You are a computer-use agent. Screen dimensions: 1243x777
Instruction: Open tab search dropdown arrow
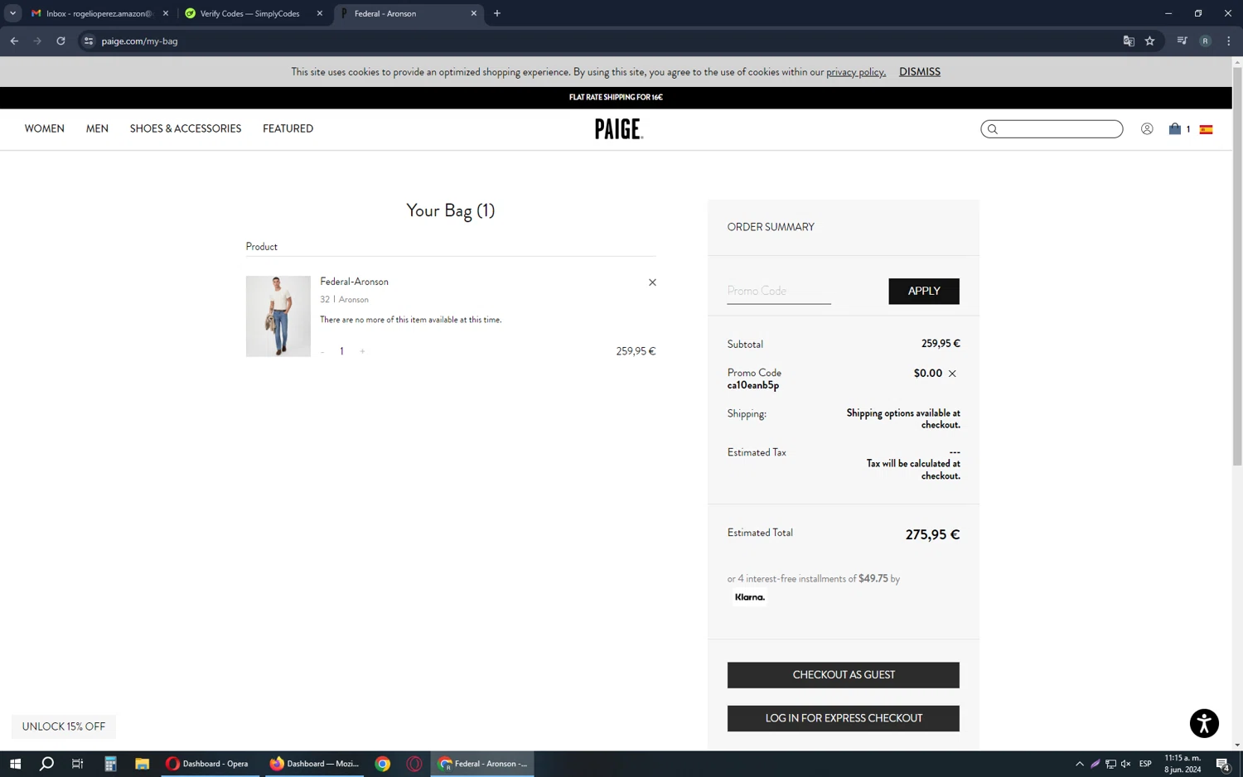click(x=12, y=13)
